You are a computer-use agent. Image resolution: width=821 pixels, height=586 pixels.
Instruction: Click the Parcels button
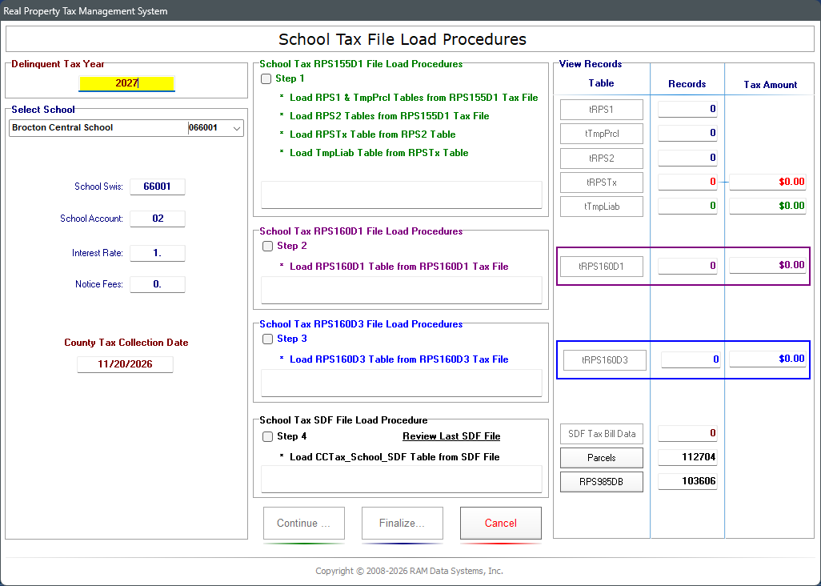(602, 458)
